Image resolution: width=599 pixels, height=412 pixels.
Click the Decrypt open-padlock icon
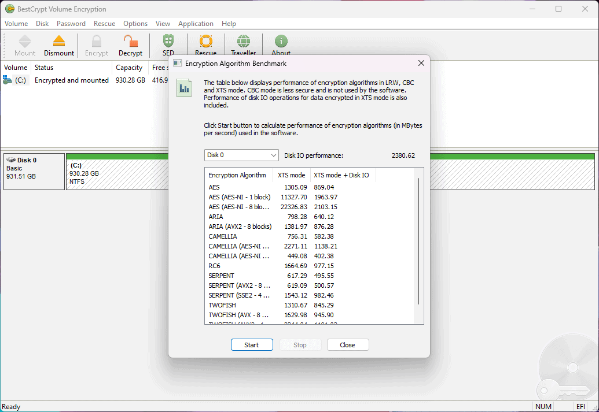coord(130,41)
